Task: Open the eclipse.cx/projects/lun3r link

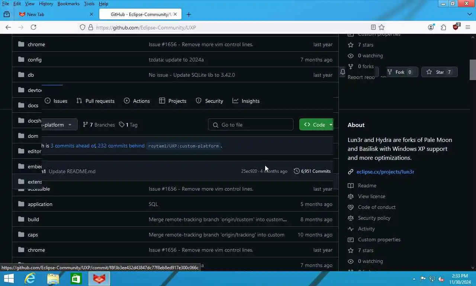Action: tap(385, 172)
